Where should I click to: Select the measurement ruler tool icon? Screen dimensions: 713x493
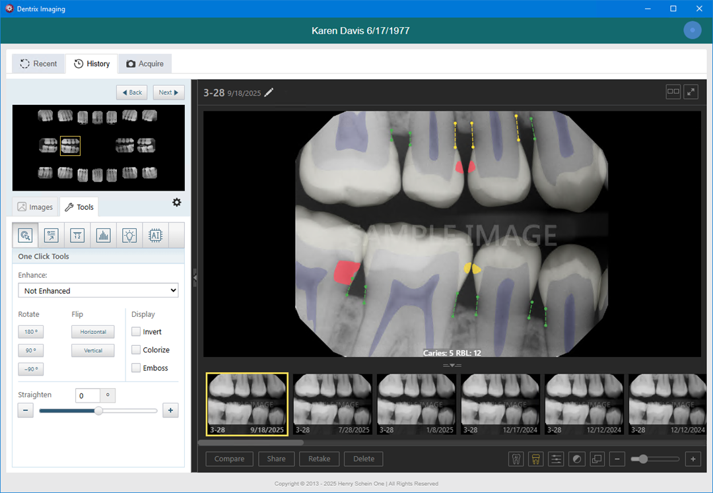pos(77,235)
